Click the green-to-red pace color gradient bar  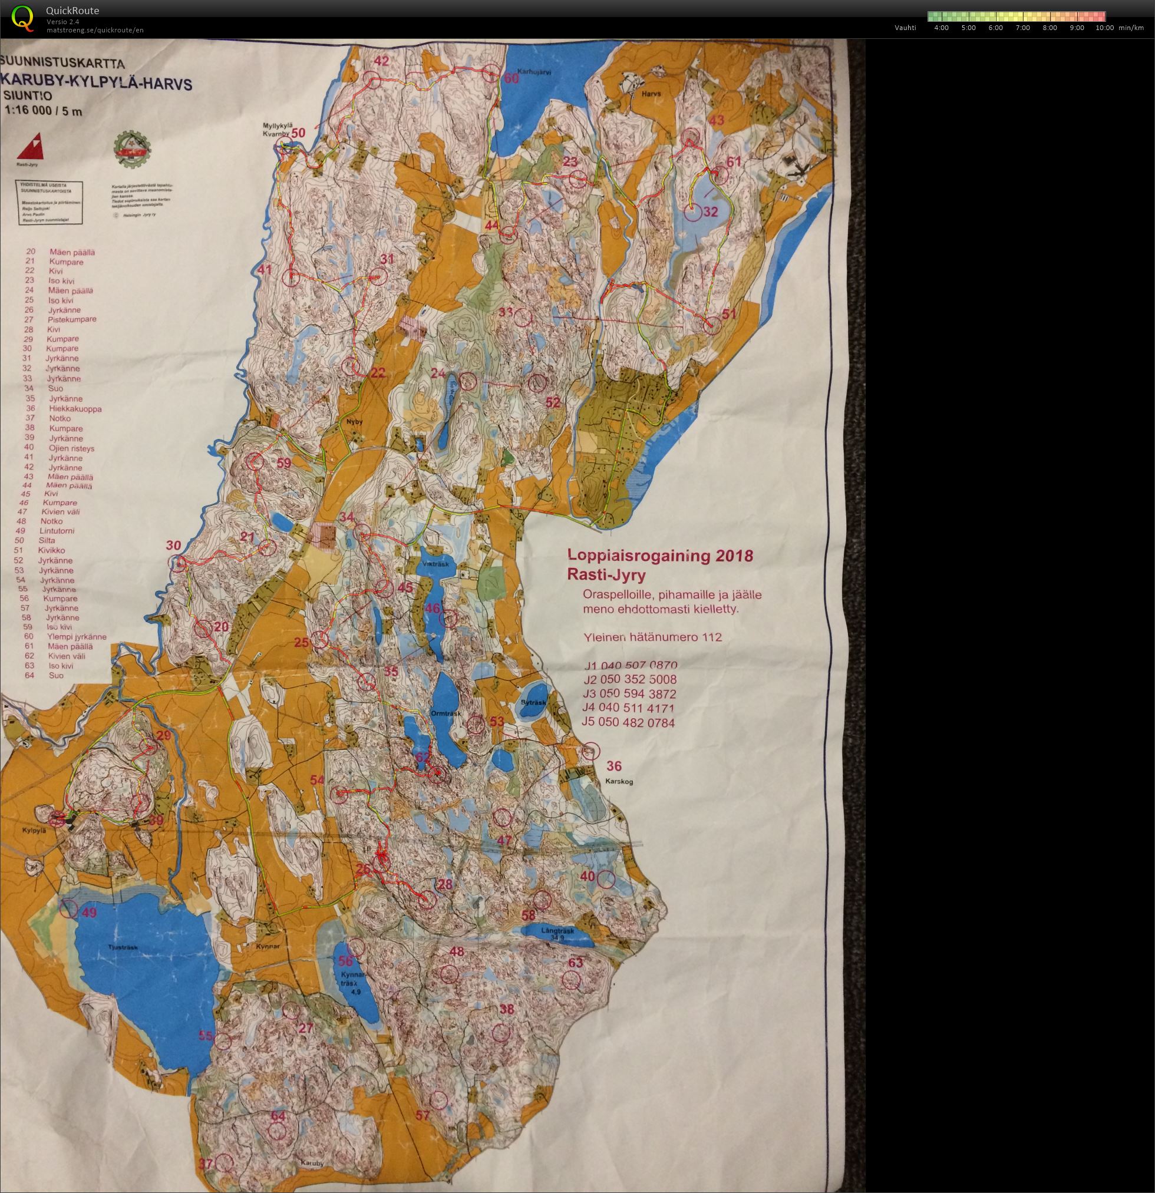point(1016,16)
